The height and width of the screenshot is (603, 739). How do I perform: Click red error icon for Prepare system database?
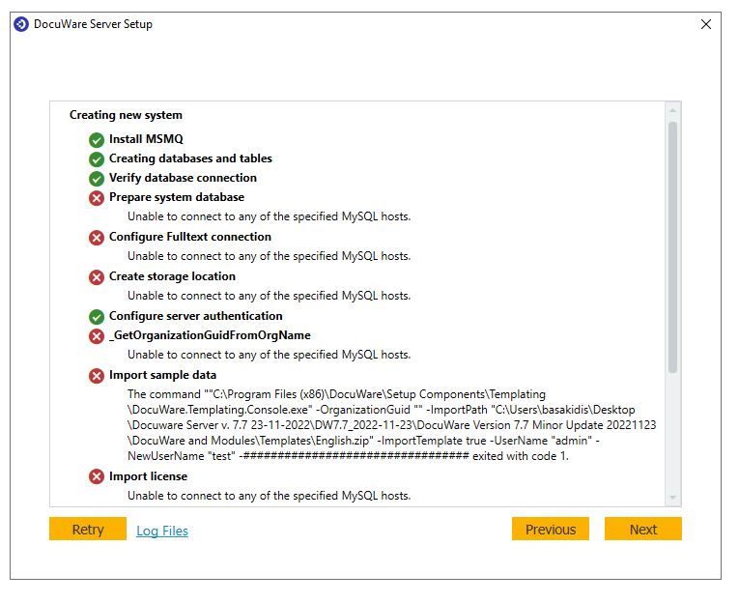[97, 197]
